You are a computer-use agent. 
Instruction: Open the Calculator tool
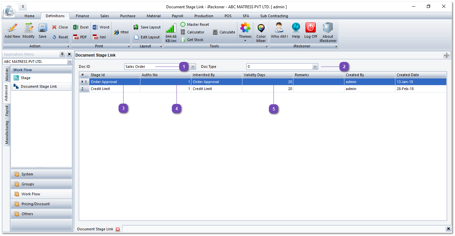pyautogui.click(x=192, y=32)
